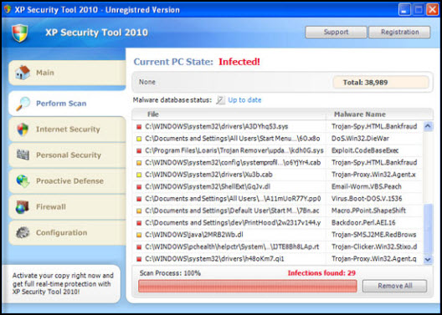Click red marker beside 2w2317v144.y entry
The width and height of the screenshot is (442, 315).
coord(139,223)
